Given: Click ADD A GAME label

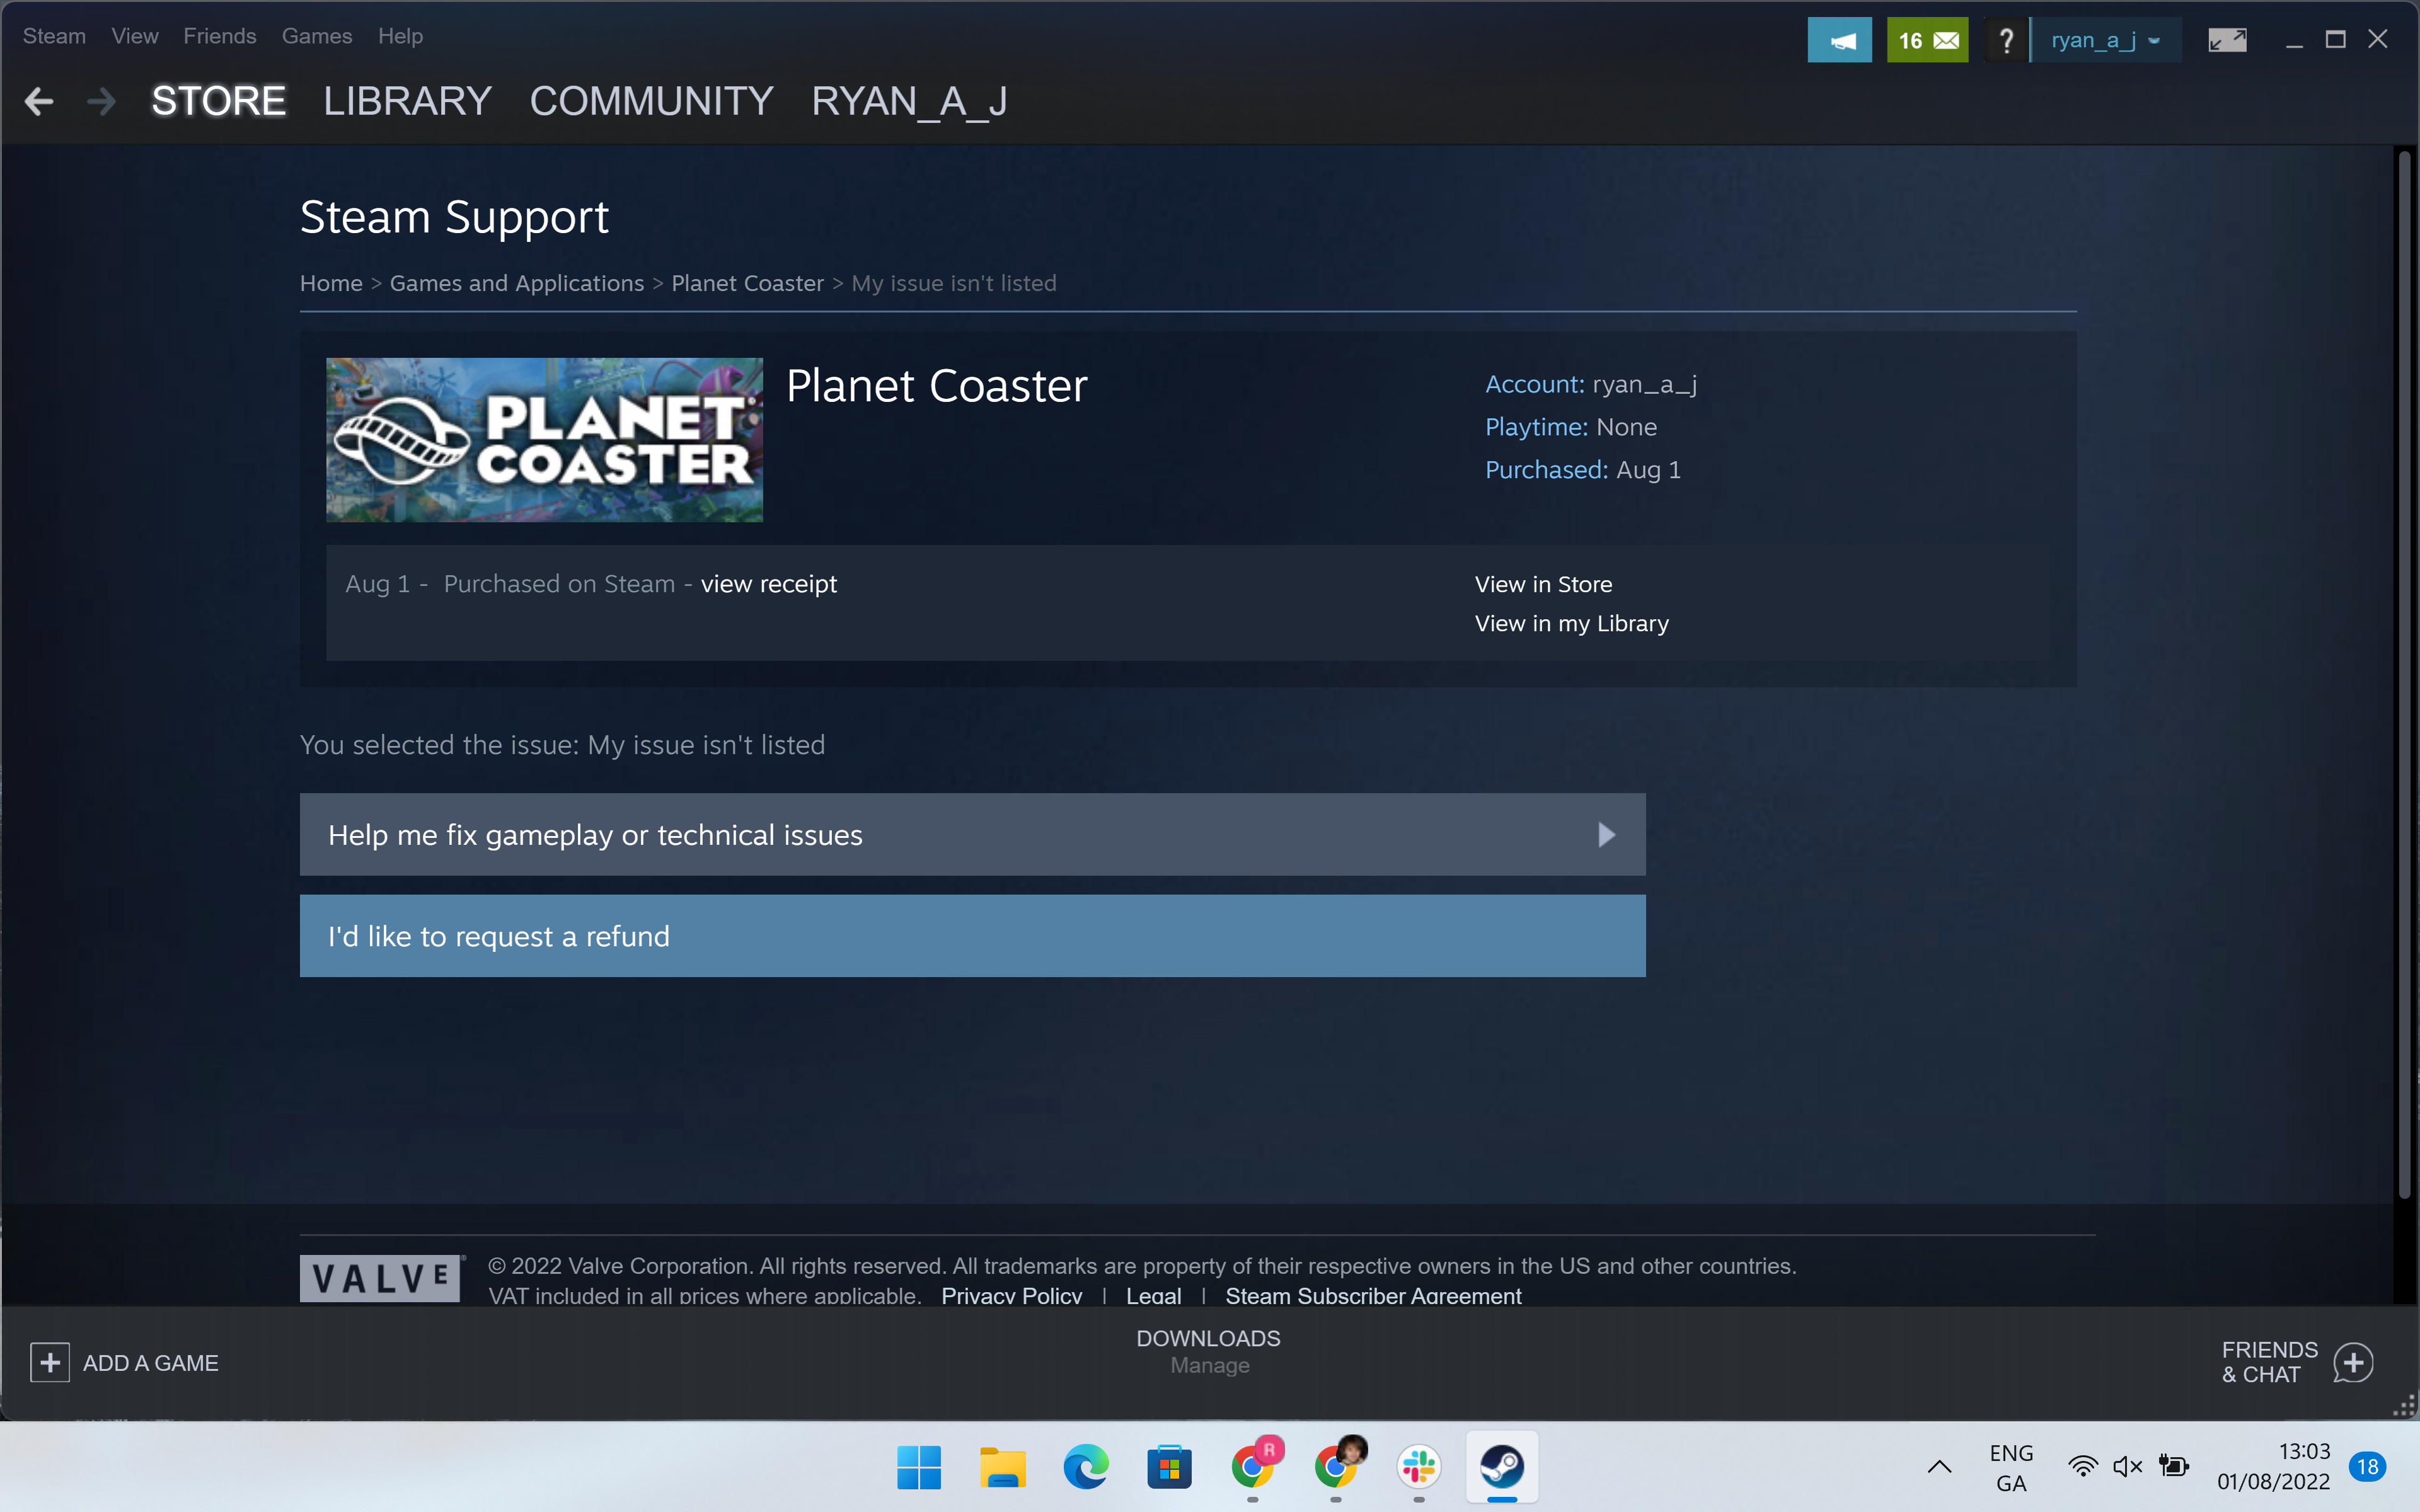Looking at the screenshot, I should (151, 1363).
